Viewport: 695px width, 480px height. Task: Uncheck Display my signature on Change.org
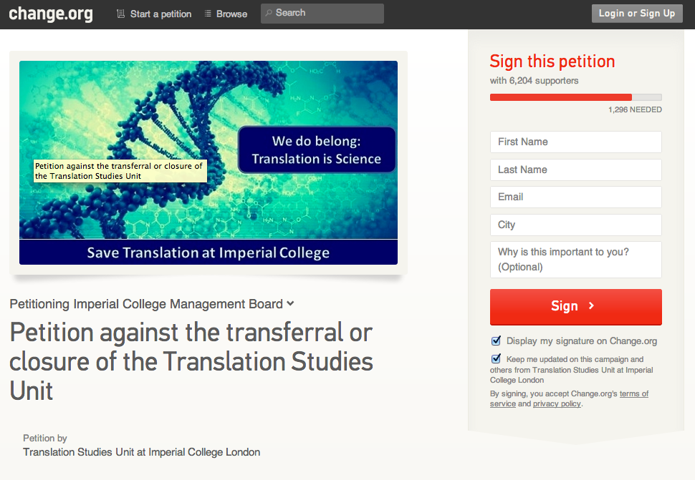coord(496,341)
